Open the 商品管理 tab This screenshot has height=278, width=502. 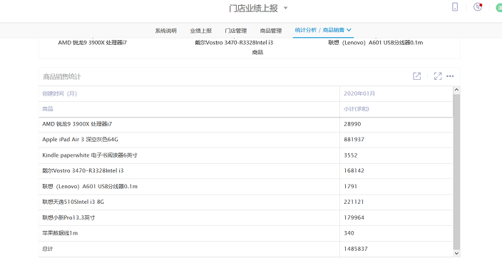tap(271, 31)
